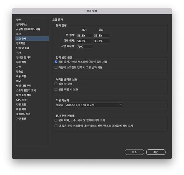Check 더 많은 문자 컨트롤 장식 표시 option
The image size is (184, 175).
(56, 126)
